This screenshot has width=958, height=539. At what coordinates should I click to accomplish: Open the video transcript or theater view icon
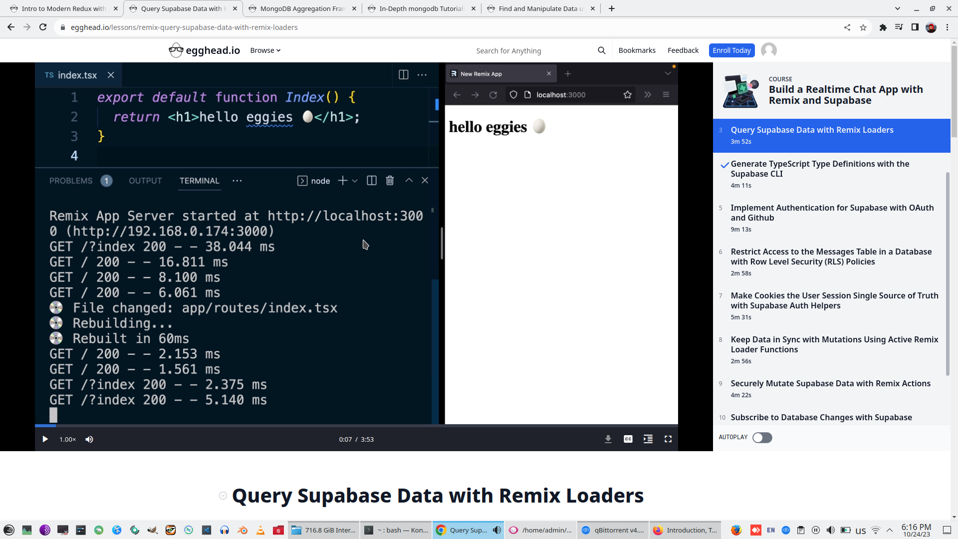coord(648,439)
